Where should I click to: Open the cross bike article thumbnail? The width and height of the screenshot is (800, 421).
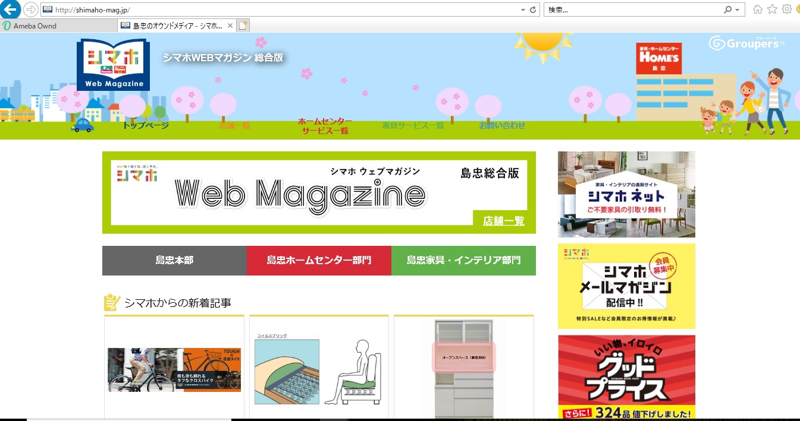point(174,369)
